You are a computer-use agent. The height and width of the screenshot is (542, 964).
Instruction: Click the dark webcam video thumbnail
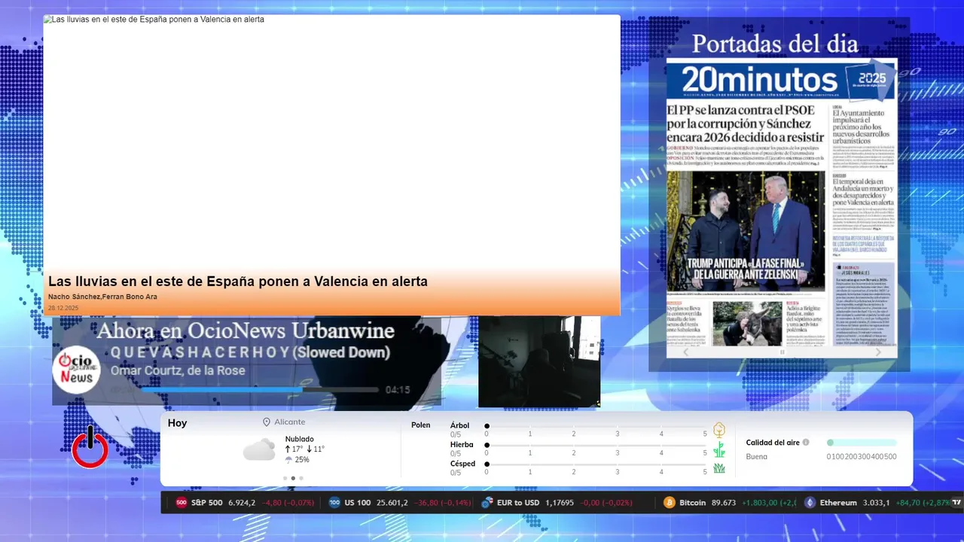pos(539,362)
